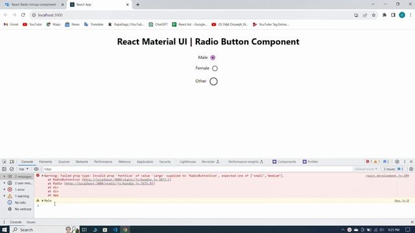Expand the failed prop type warning message
415x233 pixels.
42,175
